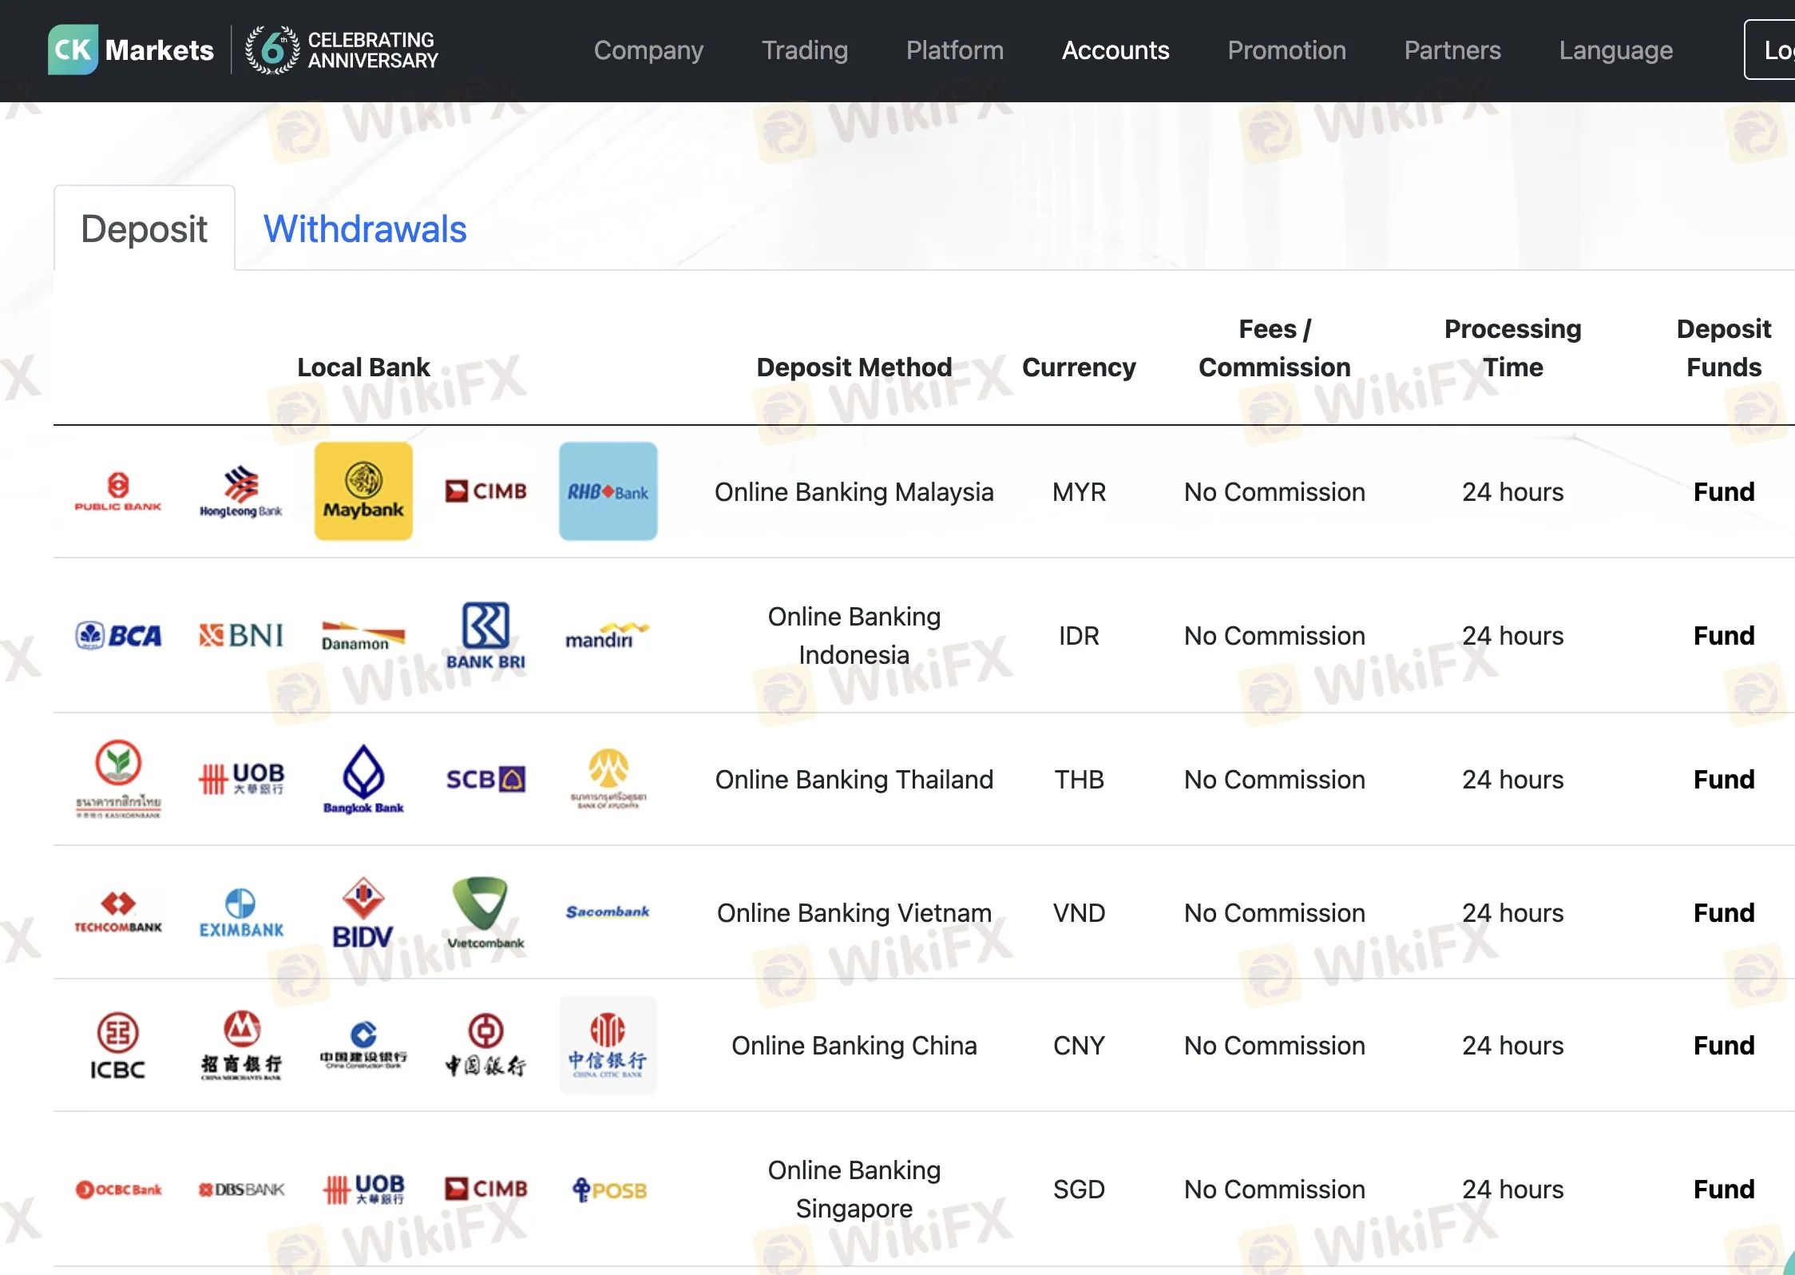Pick the UOB logo in Singapore row
Screen dimensions: 1795x1275
363,1190
